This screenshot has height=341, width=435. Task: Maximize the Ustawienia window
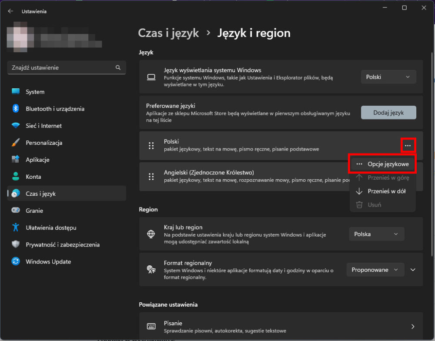pos(404,8)
